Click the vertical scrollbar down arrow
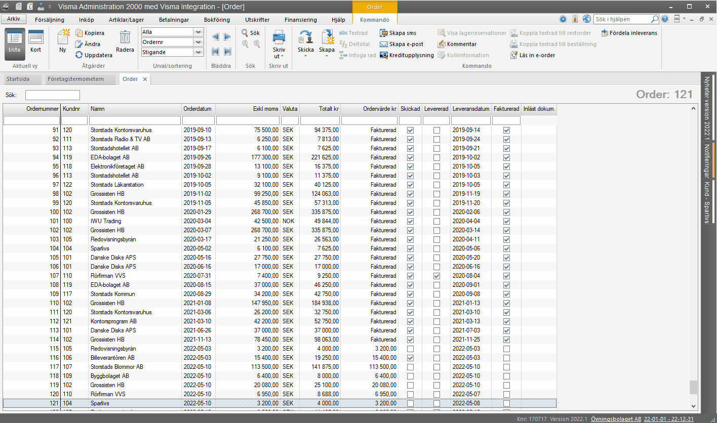 pyautogui.click(x=694, y=406)
